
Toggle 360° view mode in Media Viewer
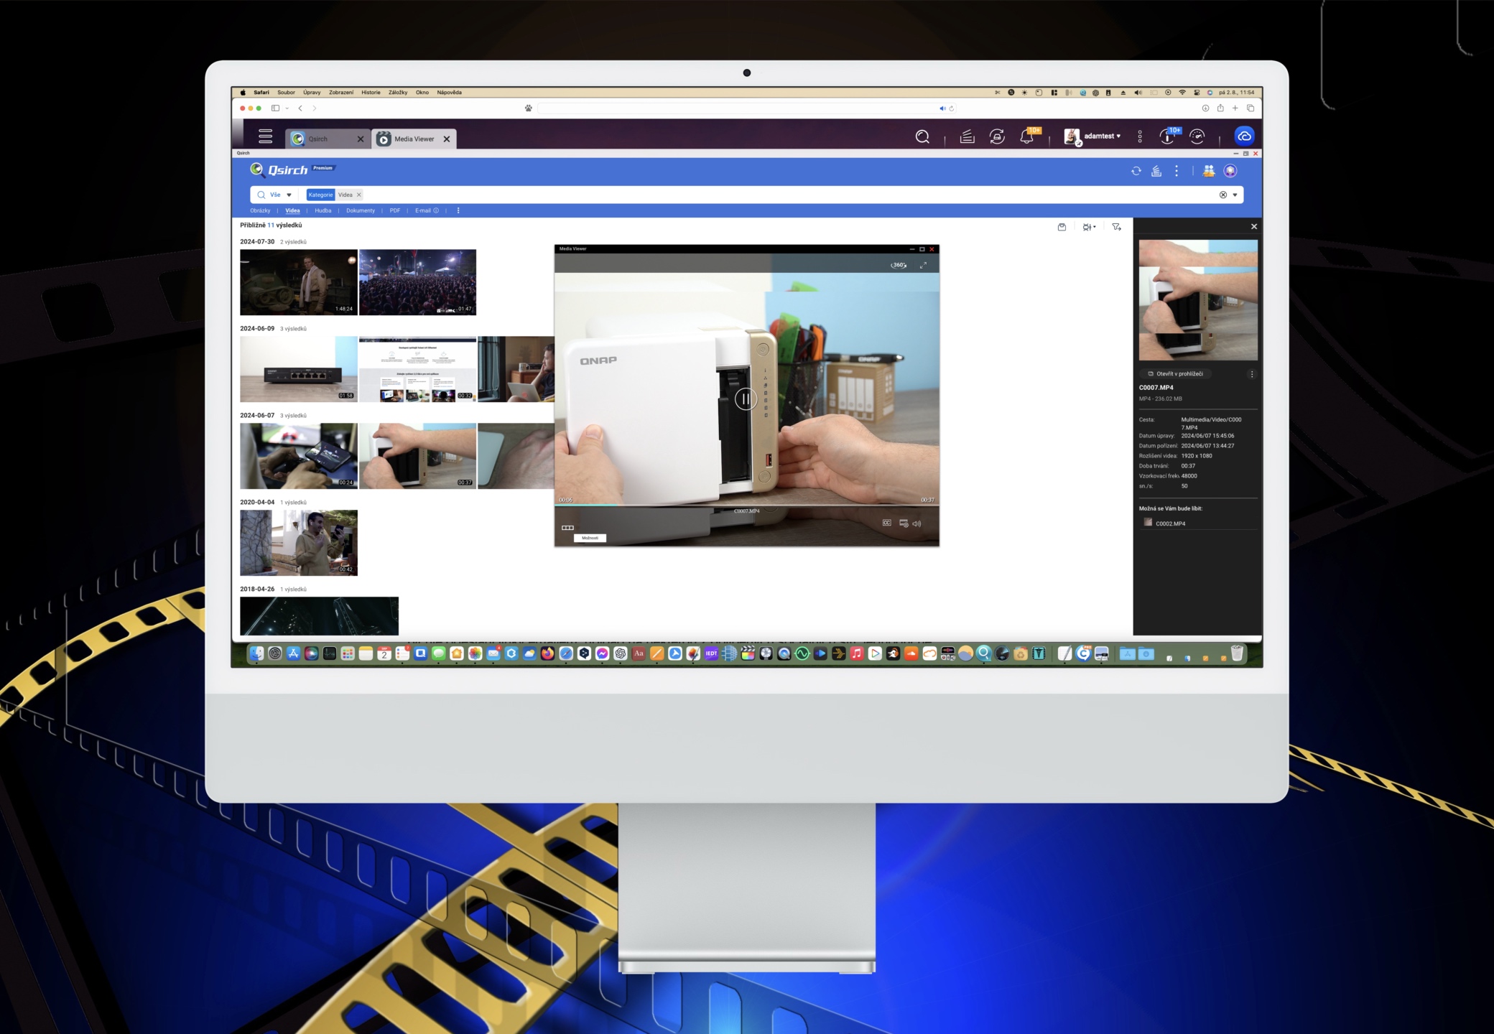[x=899, y=265]
